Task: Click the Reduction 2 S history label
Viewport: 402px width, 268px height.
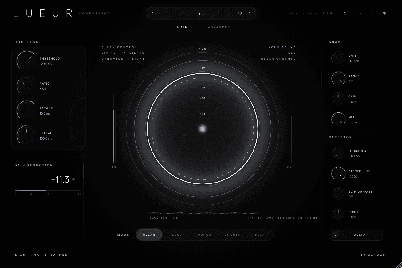Action: click(x=163, y=218)
